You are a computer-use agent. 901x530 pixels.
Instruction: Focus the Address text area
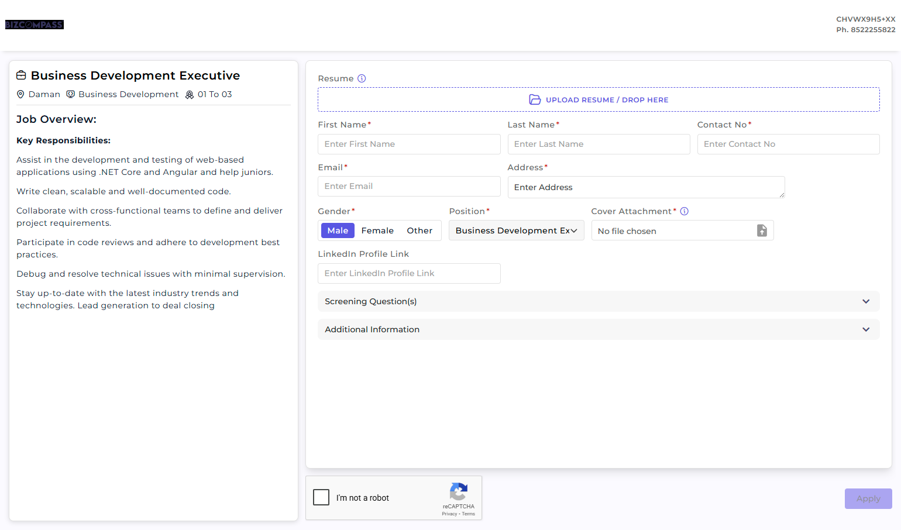click(646, 187)
